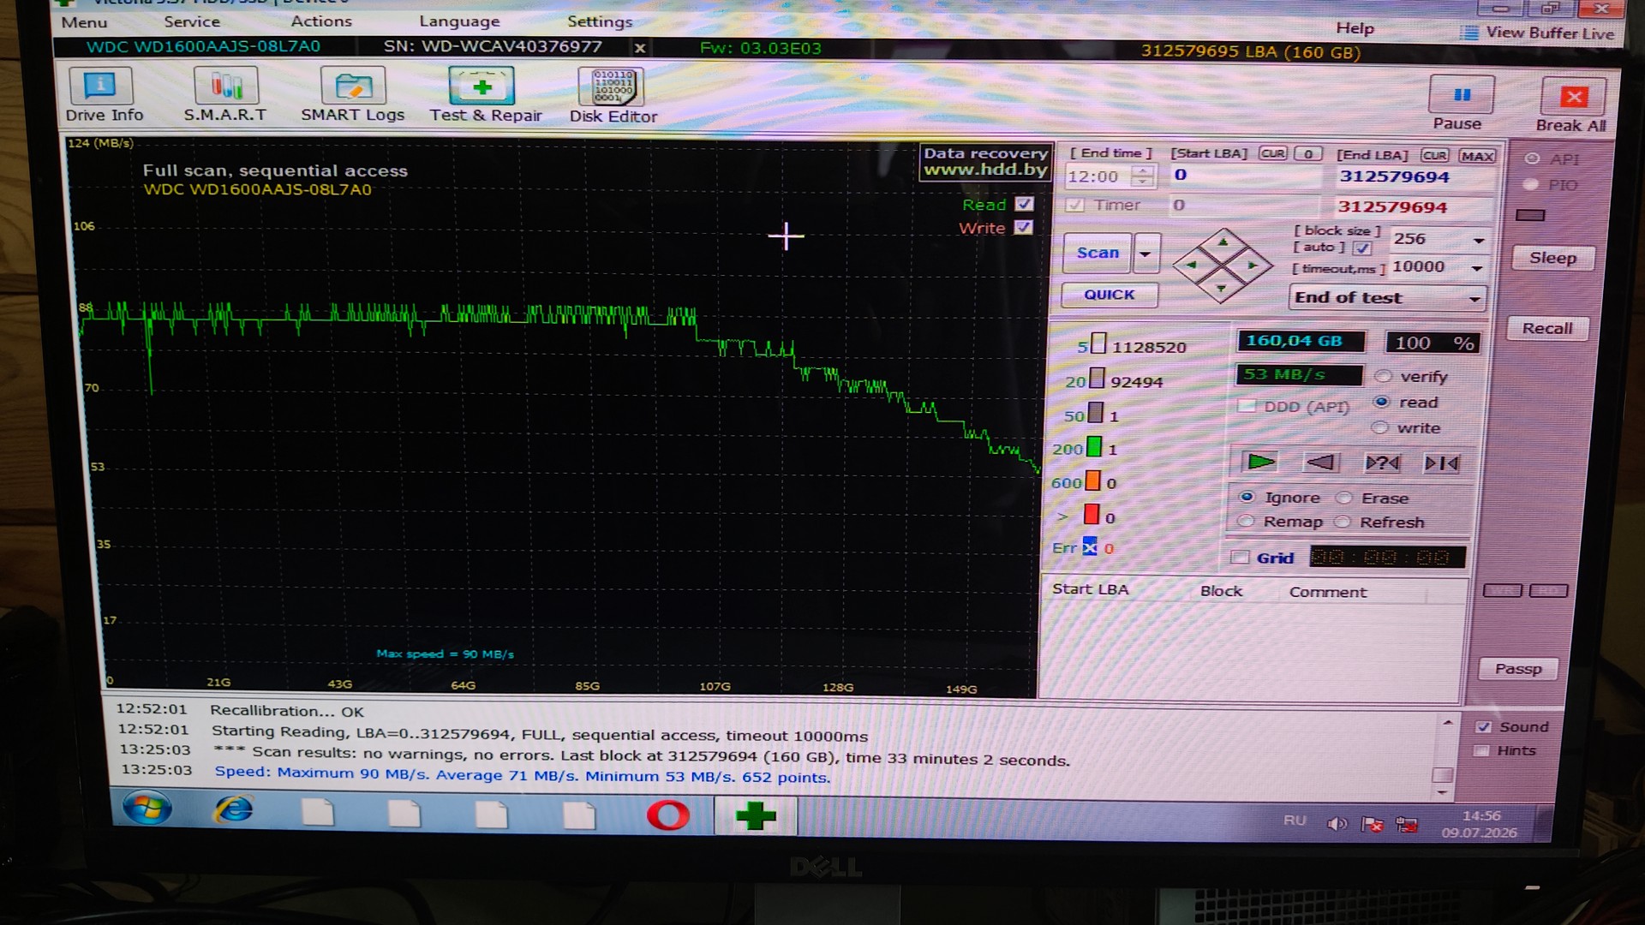Click the End LBA input field
1645x925 pixels.
click(x=1415, y=177)
